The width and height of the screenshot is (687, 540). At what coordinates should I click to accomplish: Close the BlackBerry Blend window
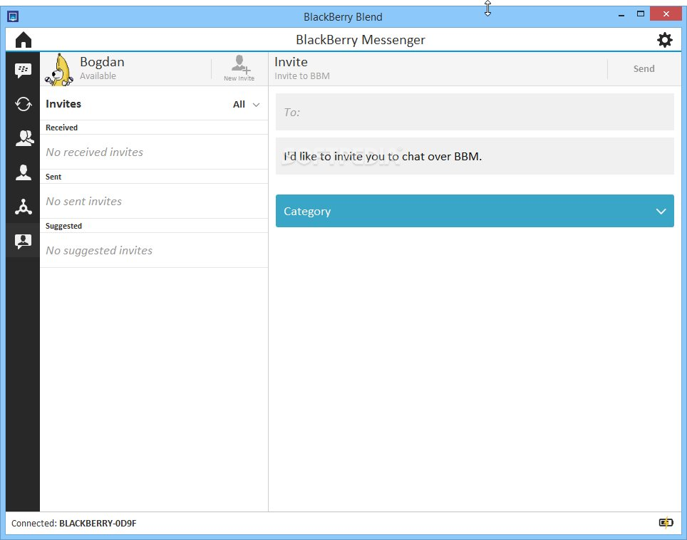point(666,14)
